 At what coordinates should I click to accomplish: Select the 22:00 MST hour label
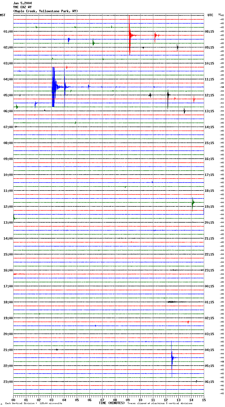click(x=8, y=366)
